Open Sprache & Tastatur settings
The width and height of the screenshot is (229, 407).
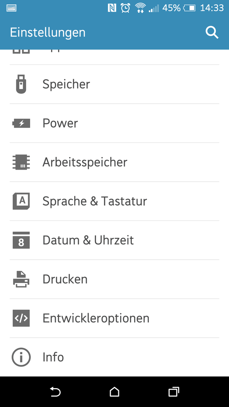tap(95, 201)
